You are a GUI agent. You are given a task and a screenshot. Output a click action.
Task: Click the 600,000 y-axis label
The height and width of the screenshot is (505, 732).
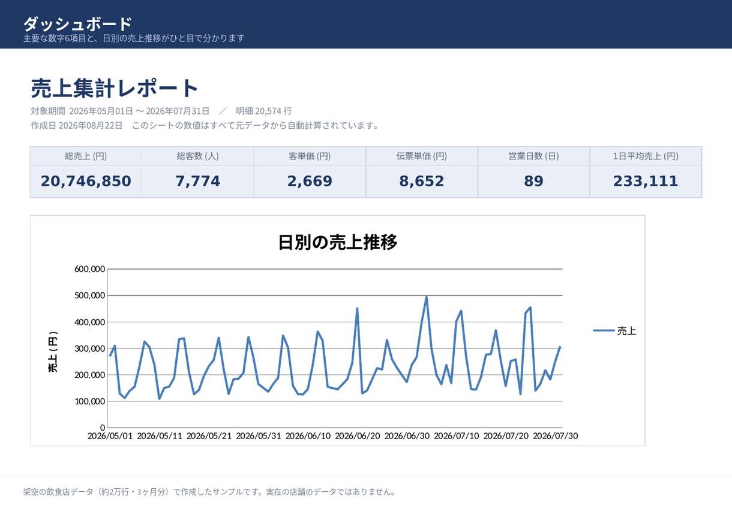click(x=90, y=269)
